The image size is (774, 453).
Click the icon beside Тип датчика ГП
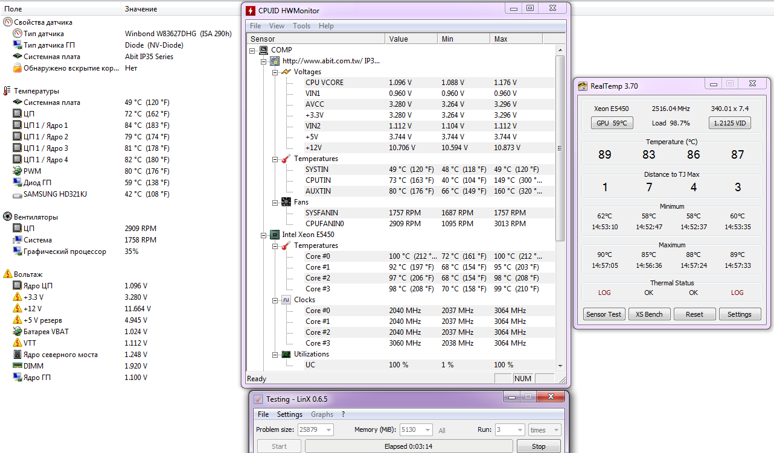(18, 45)
